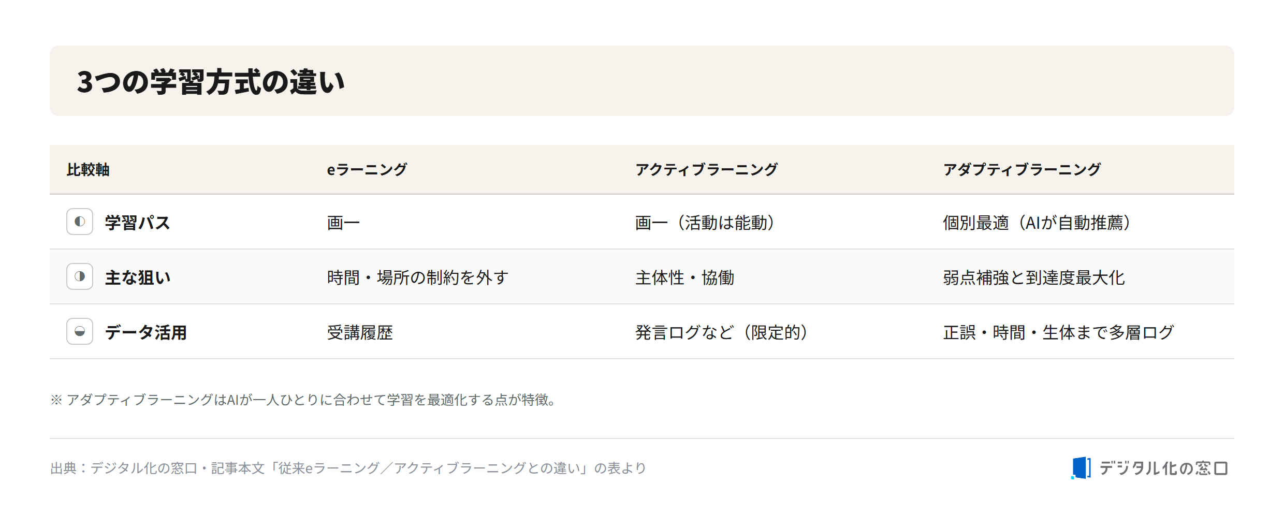
Task: Select the 比較軸 column header
Action: coord(88,170)
